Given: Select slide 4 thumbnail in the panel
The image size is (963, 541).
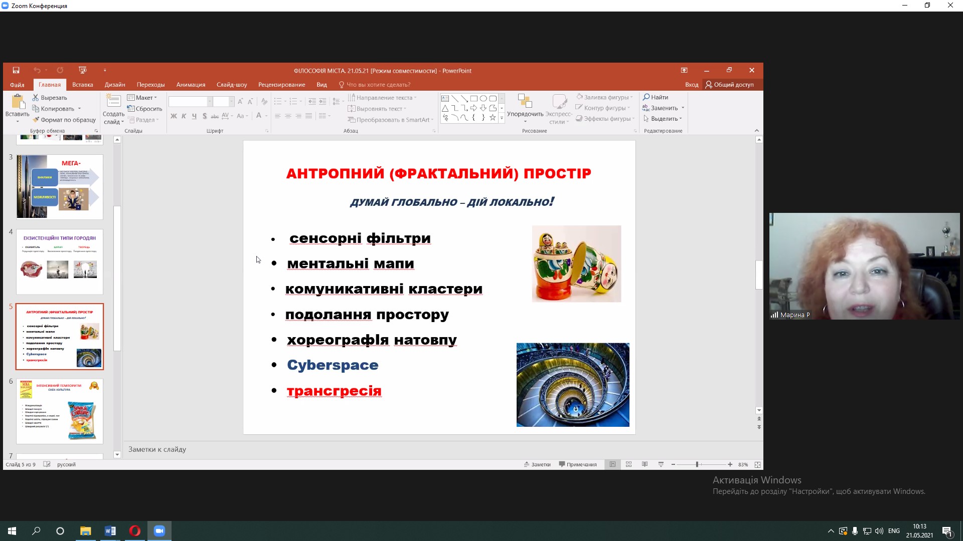Looking at the screenshot, I should click(60, 261).
